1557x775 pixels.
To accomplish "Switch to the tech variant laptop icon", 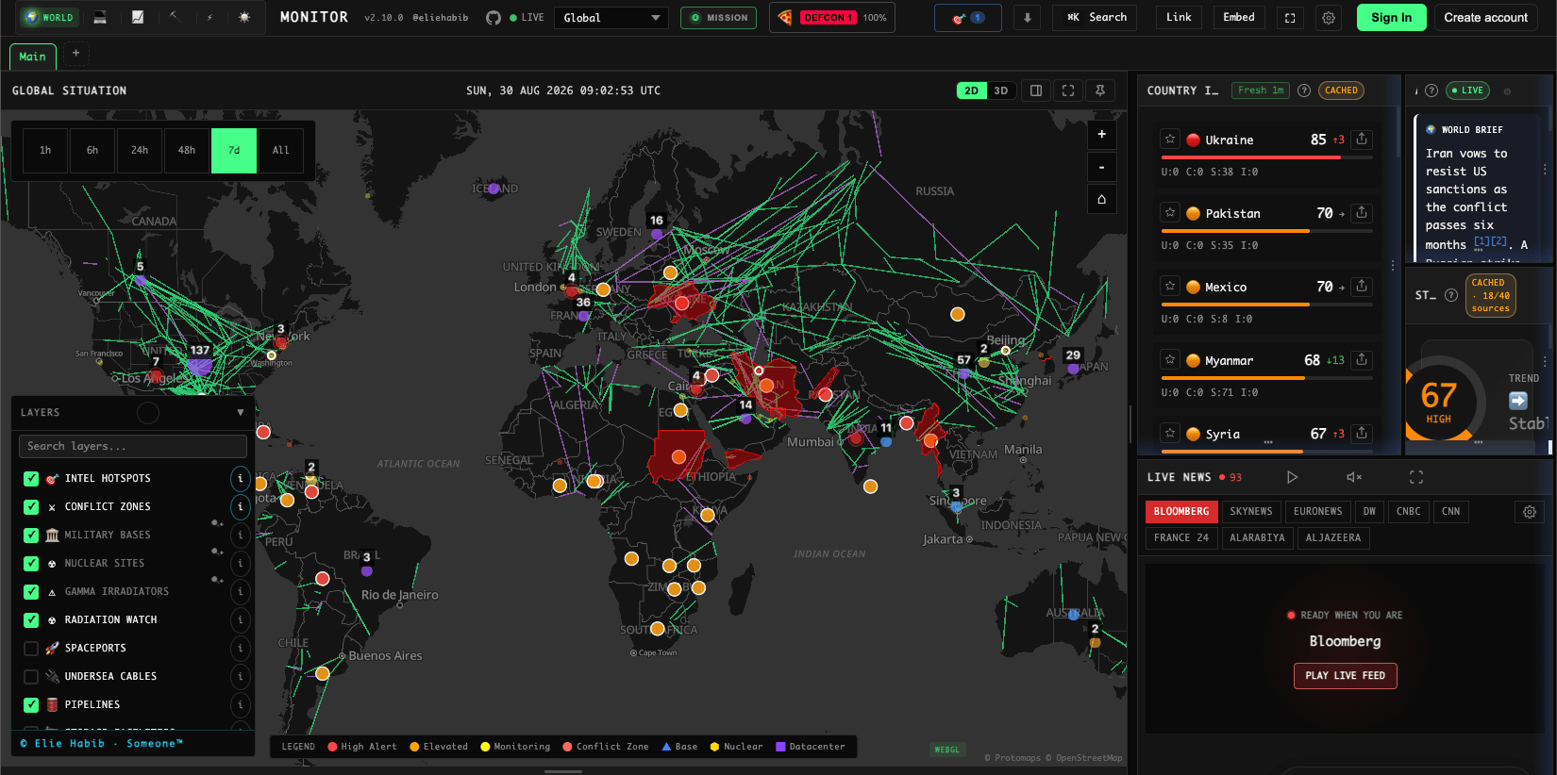I will (x=100, y=18).
